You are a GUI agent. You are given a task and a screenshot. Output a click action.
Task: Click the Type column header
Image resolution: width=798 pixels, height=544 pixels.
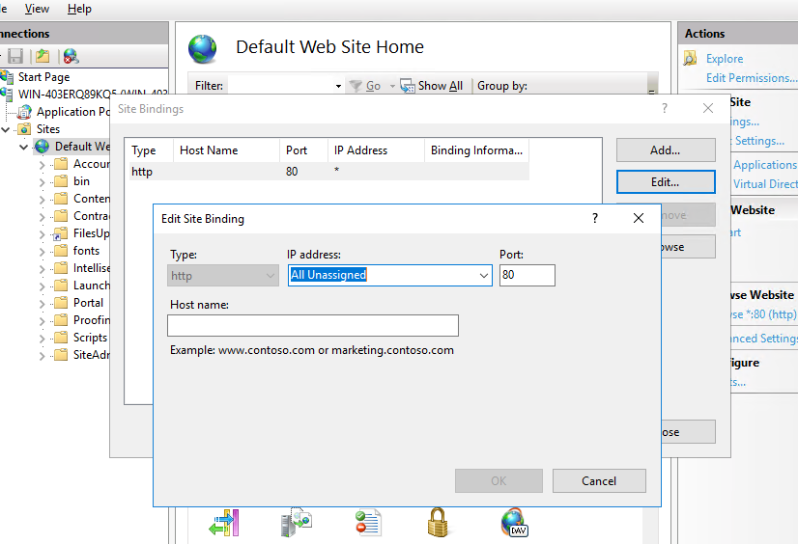[149, 150]
